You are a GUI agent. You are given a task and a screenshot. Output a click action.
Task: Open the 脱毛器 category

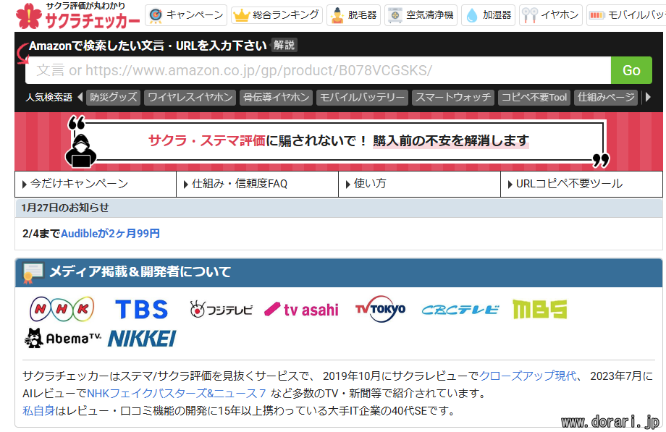click(353, 15)
